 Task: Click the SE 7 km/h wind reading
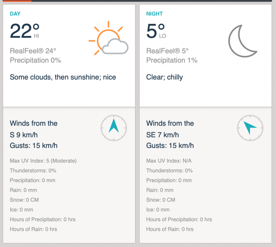coord(162,135)
